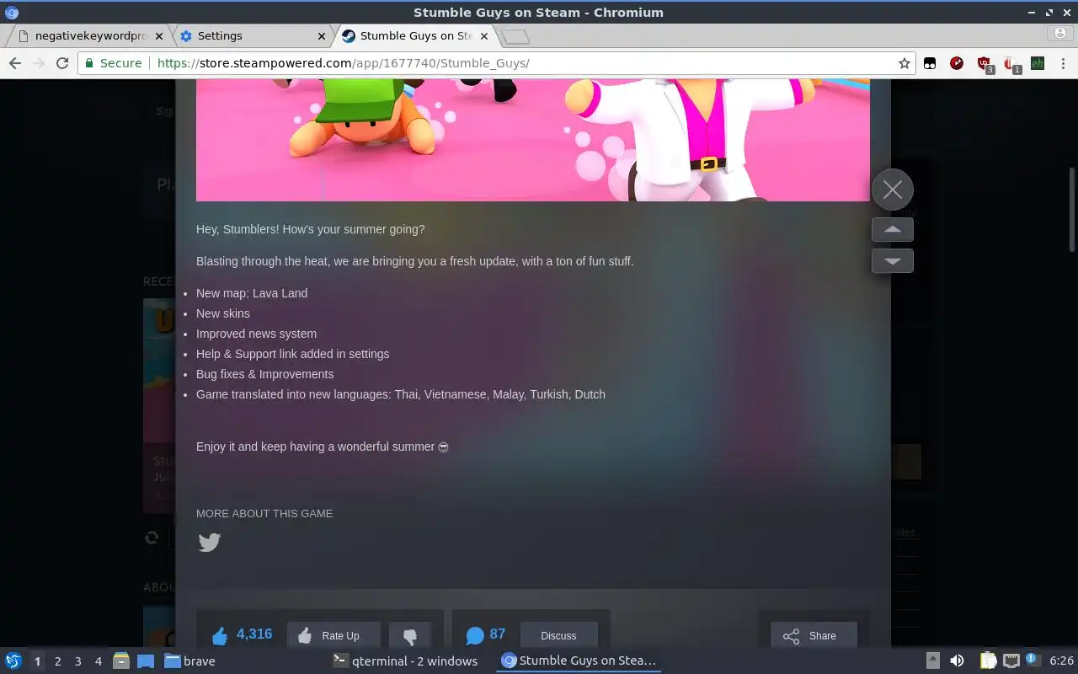Open the network tray icon

tap(1011, 661)
